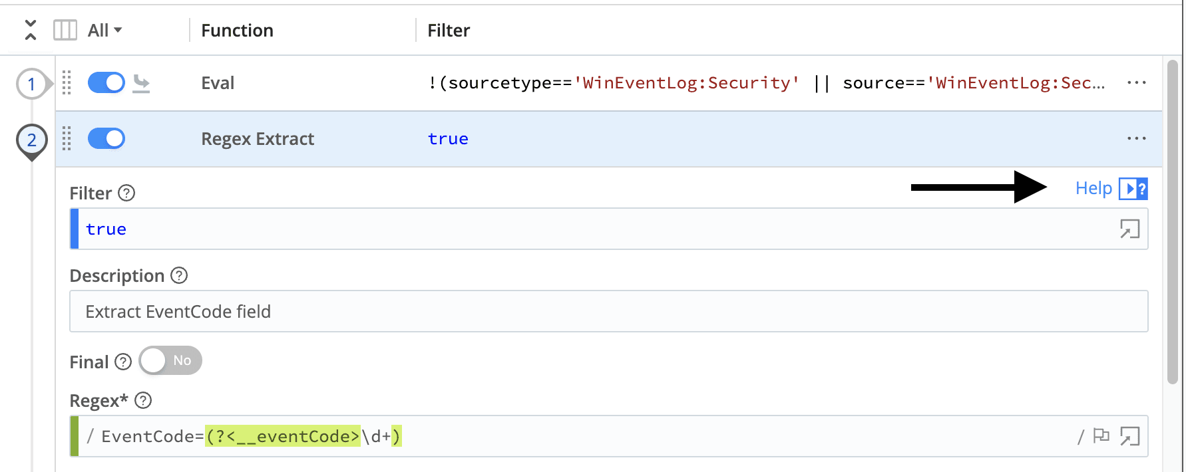Click the final-flag arrow icon on Eval row
Screen dimensions: 1186x472
coord(141,83)
